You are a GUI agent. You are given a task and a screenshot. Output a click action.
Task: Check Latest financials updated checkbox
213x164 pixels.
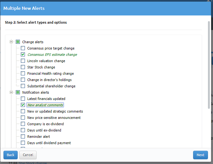(x=23, y=99)
